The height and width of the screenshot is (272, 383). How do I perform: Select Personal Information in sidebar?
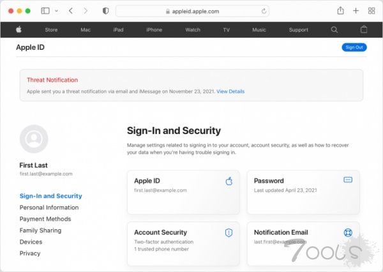[x=49, y=208]
